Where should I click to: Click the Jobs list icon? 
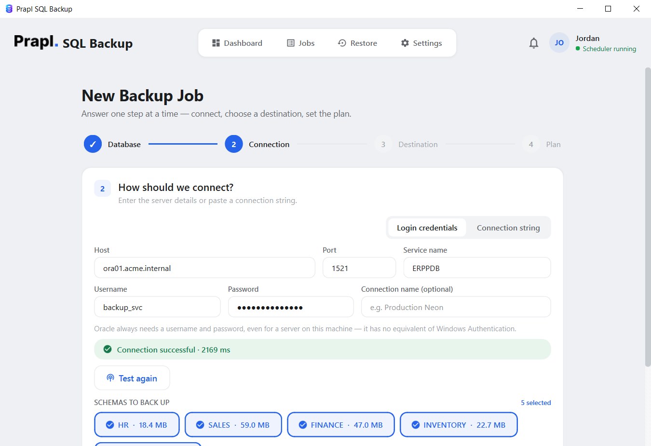click(x=291, y=43)
